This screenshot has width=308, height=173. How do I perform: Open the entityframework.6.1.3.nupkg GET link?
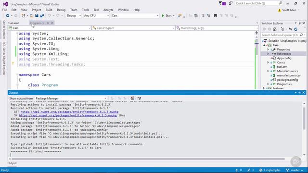[69, 111]
